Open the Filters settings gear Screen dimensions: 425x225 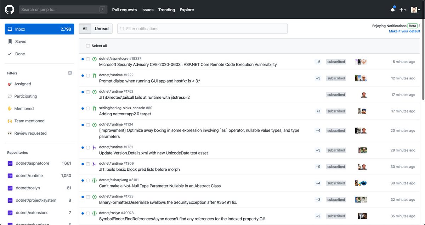pyautogui.click(x=70, y=73)
